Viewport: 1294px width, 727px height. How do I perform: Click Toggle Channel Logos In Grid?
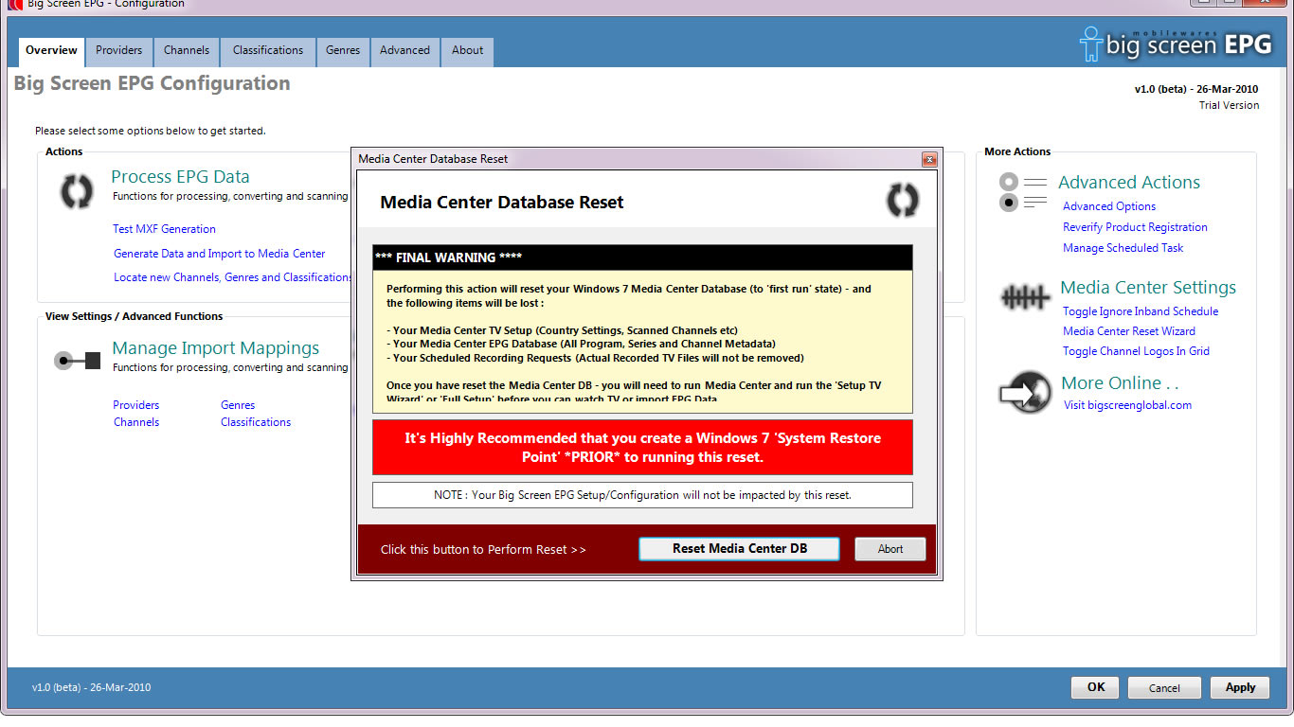click(x=1137, y=351)
